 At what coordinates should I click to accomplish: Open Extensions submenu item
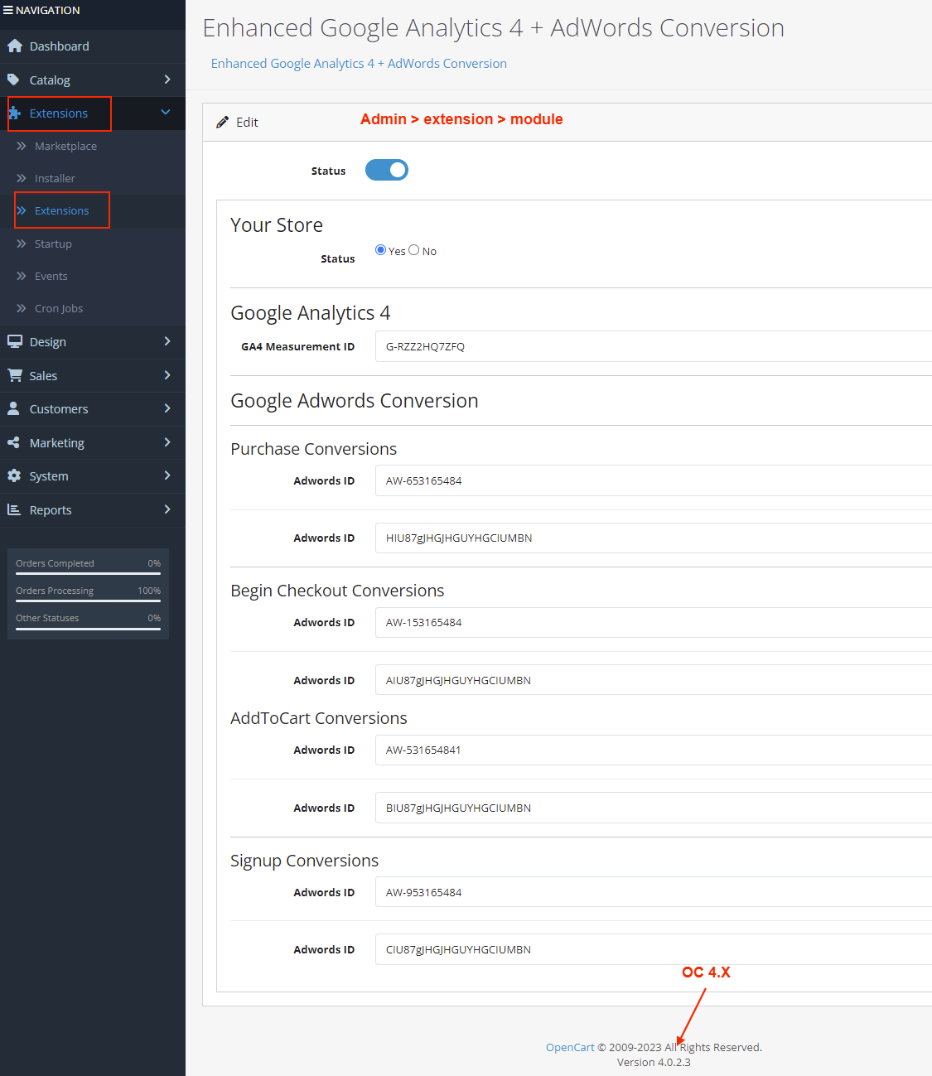click(93, 210)
